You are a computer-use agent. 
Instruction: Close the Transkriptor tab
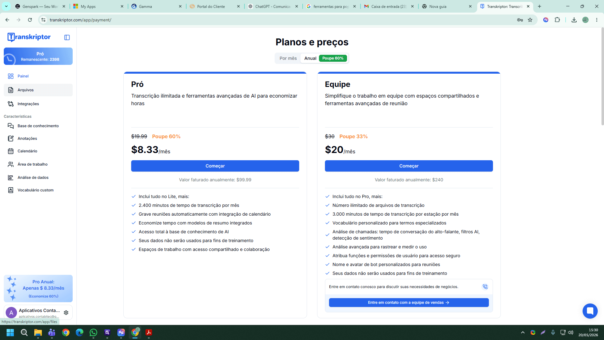(528, 6)
